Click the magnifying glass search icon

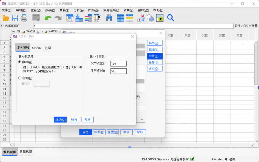coord(171,18)
